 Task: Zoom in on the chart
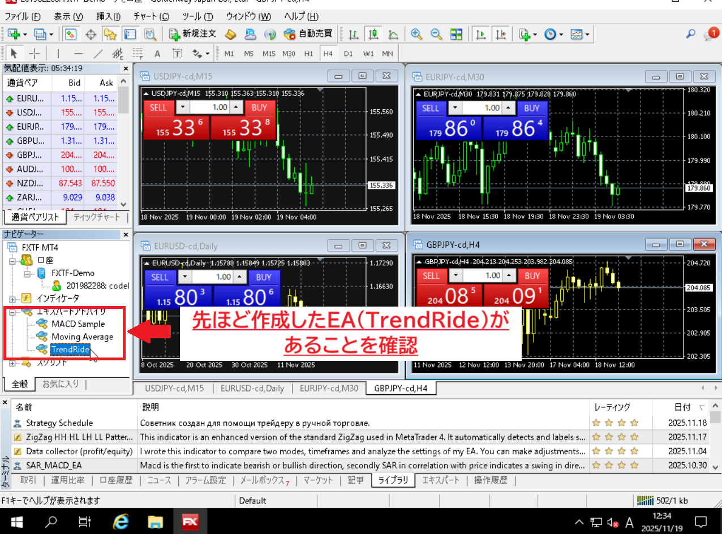(416, 34)
